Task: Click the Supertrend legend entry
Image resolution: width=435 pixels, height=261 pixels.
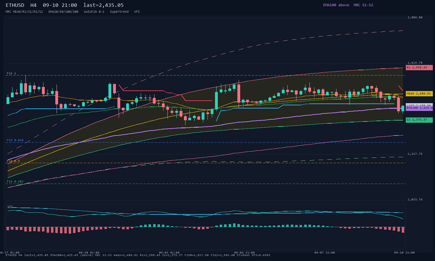Action: click(119, 11)
